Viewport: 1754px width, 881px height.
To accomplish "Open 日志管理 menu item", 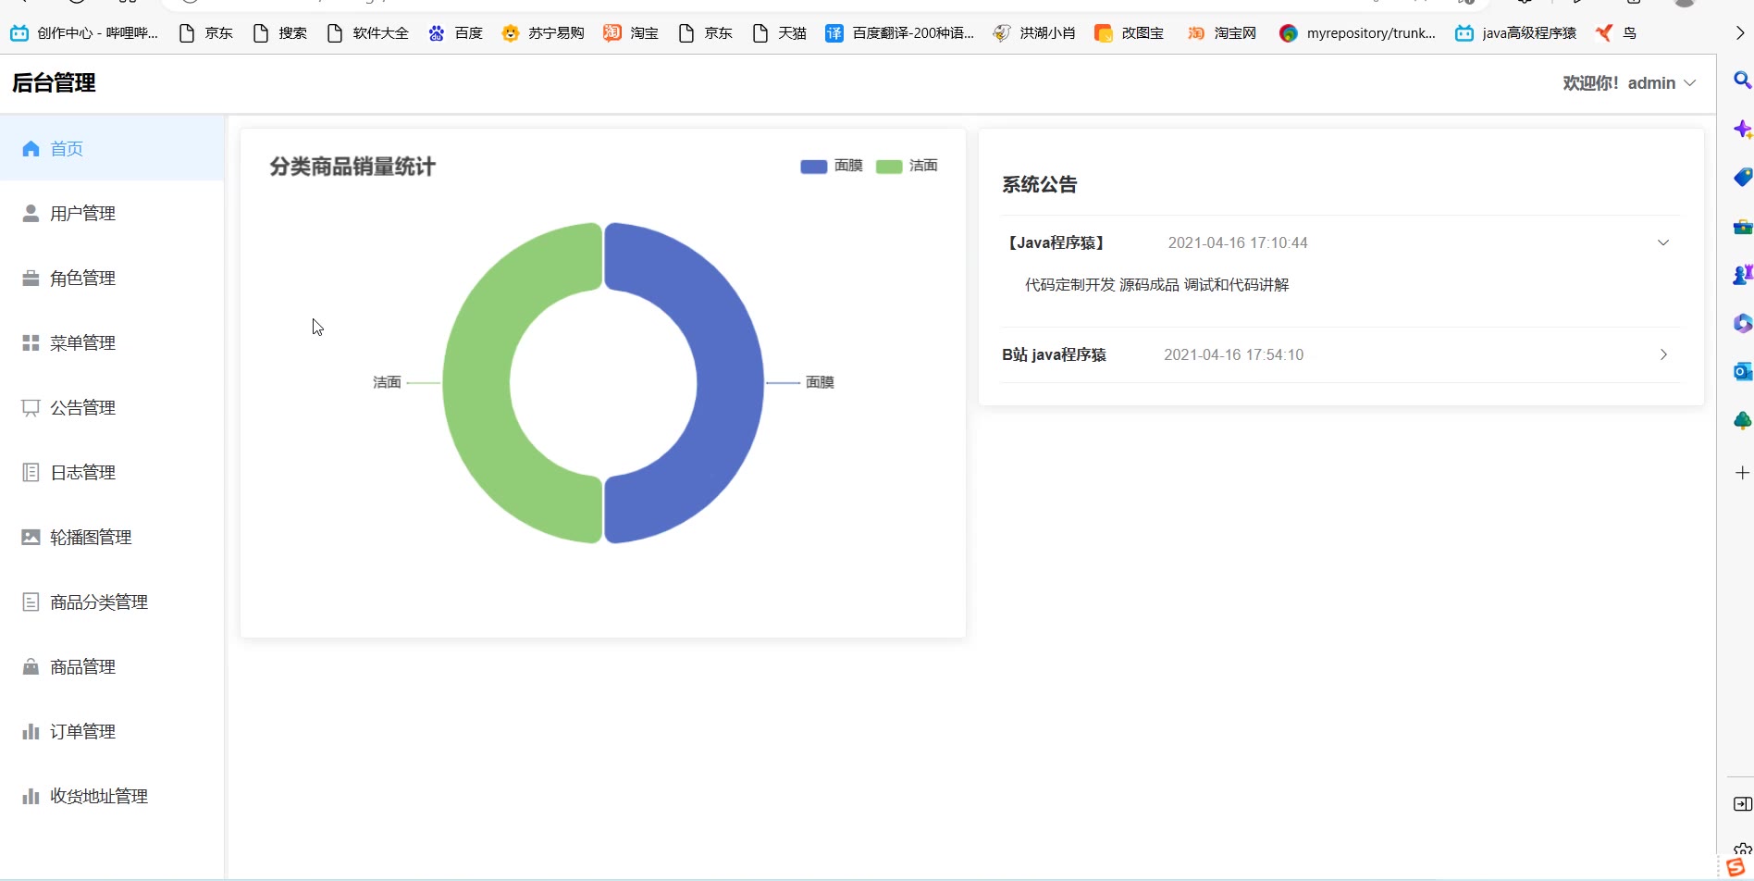I will [x=112, y=472].
